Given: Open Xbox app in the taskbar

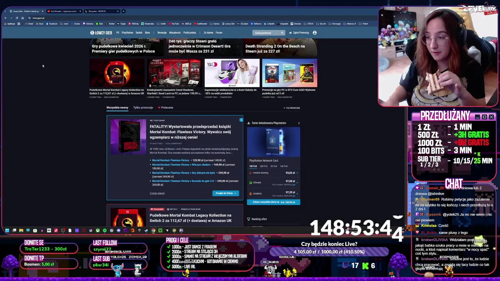Looking at the screenshot, I should coord(98,230).
